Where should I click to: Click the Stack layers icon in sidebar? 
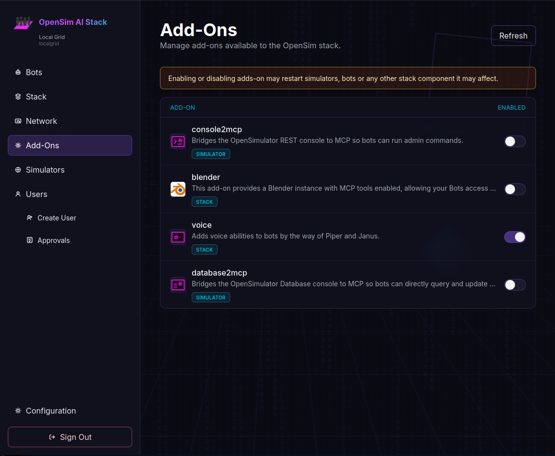[x=18, y=97]
